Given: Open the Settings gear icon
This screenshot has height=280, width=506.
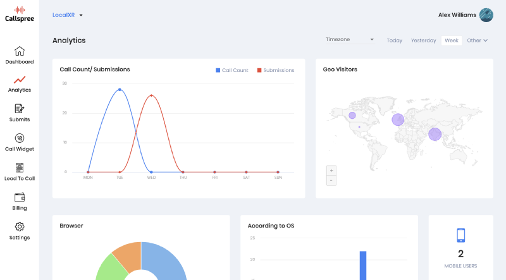Looking at the screenshot, I should [x=20, y=227].
